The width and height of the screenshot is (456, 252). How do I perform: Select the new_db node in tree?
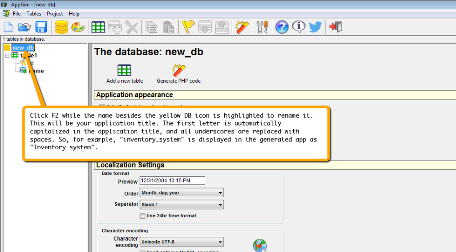[23, 47]
